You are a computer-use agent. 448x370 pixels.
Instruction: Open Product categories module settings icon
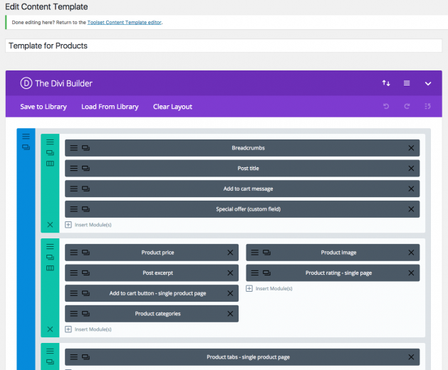pyautogui.click(x=73, y=314)
